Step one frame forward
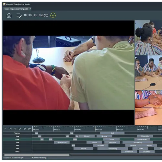The image size is (162, 162). 25,129
